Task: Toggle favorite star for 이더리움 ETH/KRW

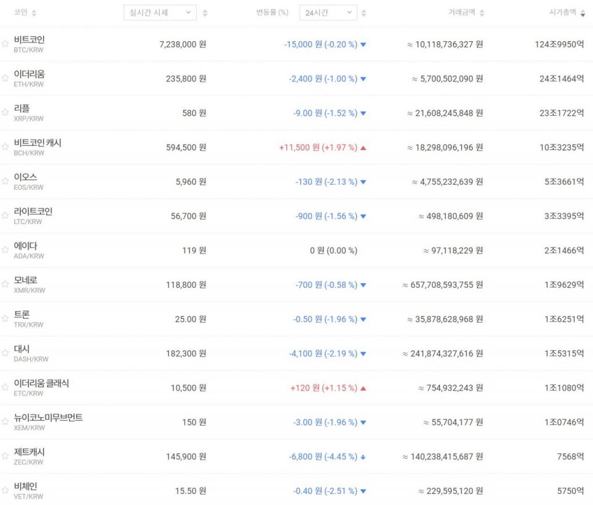Action: click(5, 78)
